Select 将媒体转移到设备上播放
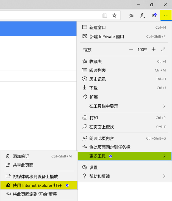Viewport: 172px width, 201px height. coord(39,176)
